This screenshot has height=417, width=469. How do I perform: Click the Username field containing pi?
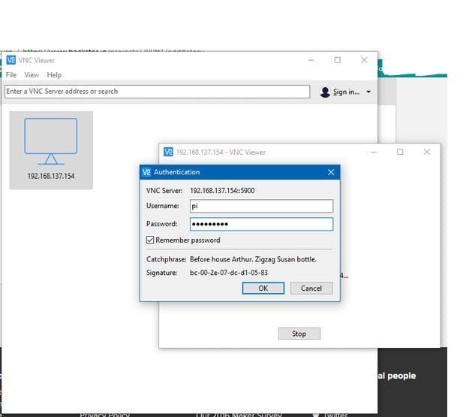point(261,206)
